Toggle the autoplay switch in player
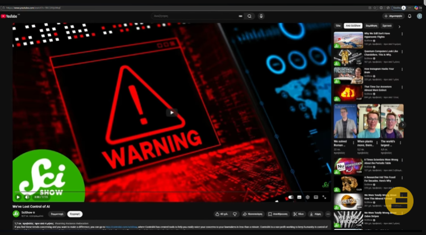Image resolution: width=426 pixels, height=235 pixels. [291, 197]
